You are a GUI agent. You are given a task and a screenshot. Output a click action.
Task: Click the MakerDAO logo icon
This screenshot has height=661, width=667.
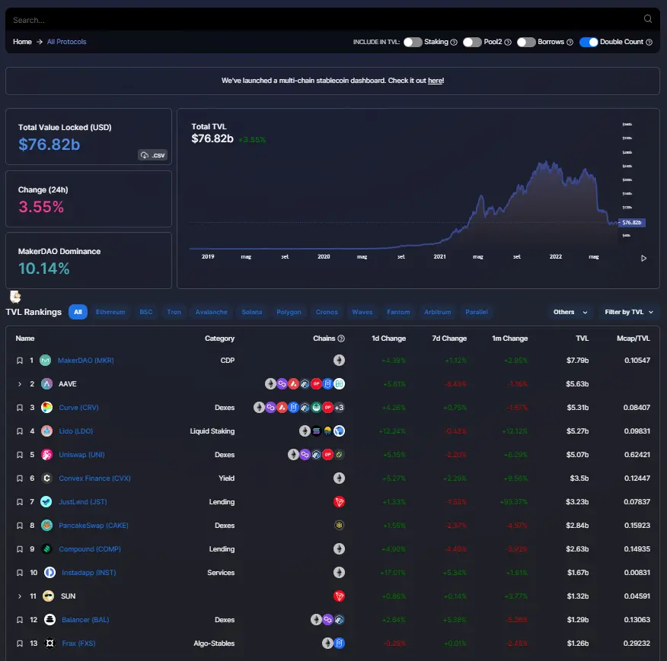point(45,361)
